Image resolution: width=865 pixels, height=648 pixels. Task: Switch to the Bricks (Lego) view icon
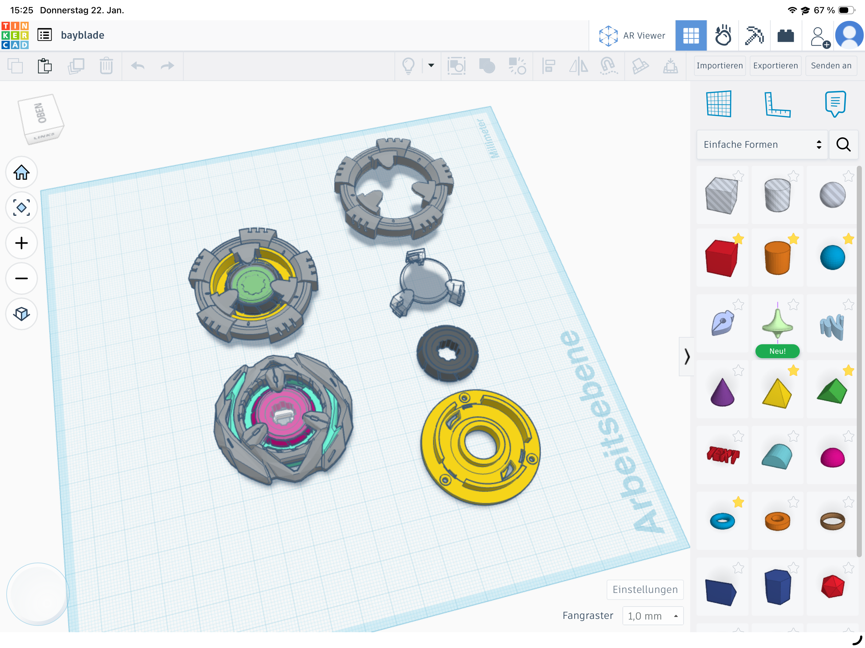point(785,35)
